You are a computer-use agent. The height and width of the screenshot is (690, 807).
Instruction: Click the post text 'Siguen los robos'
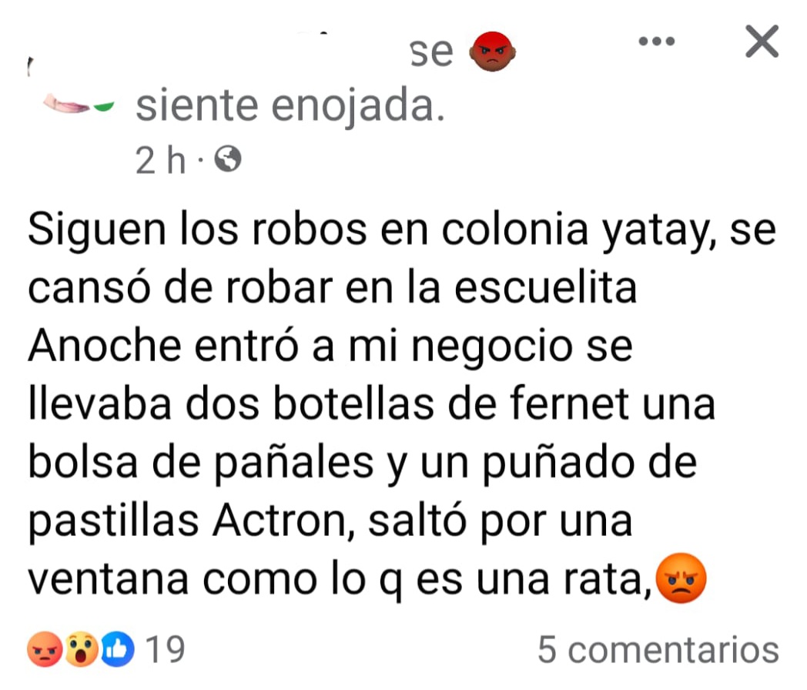coord(197,229)
